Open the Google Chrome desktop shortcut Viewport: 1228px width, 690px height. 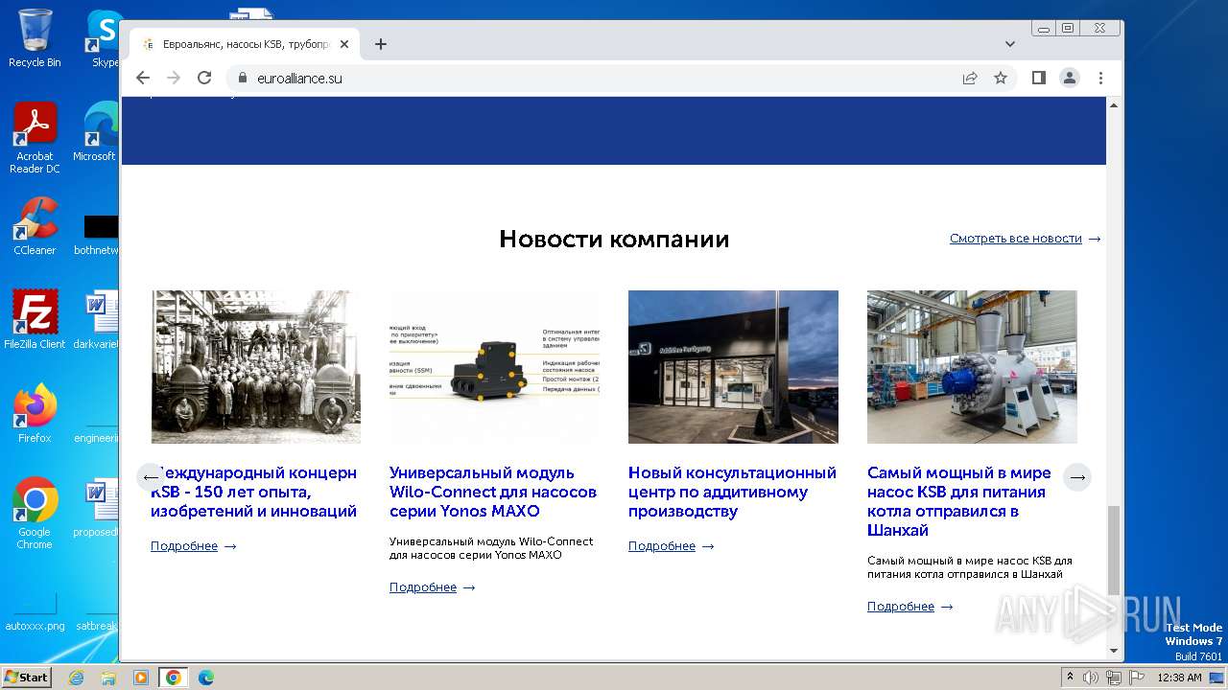point(35,514)
